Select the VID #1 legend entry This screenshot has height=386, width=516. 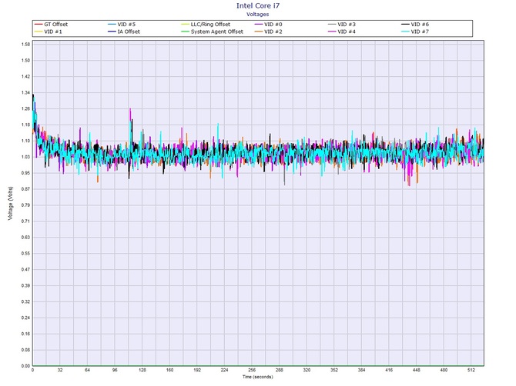point(48,32)
